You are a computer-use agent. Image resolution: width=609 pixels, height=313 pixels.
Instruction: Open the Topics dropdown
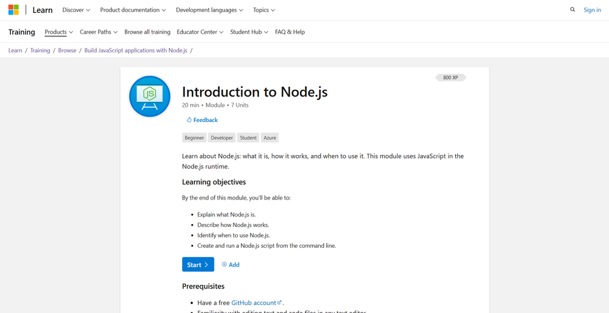pyautogui.click(x=264, y=10)
